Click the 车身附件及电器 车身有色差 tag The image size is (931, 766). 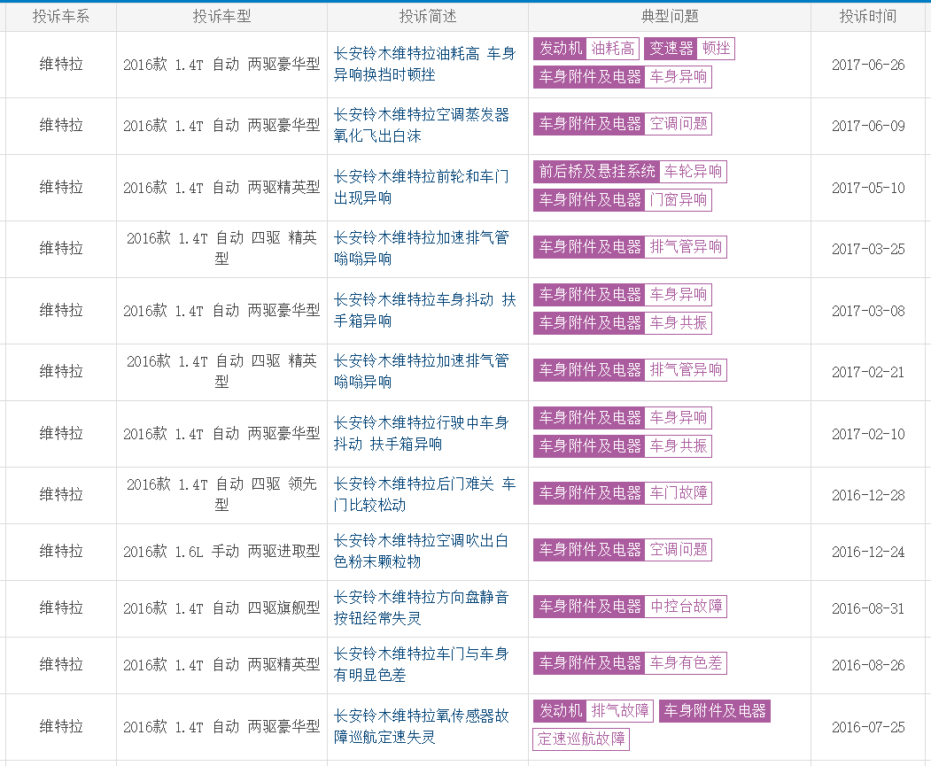[630, 663]
